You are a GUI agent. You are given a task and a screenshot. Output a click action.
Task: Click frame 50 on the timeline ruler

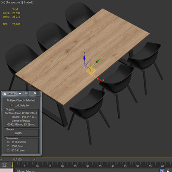tap(138, 166)
